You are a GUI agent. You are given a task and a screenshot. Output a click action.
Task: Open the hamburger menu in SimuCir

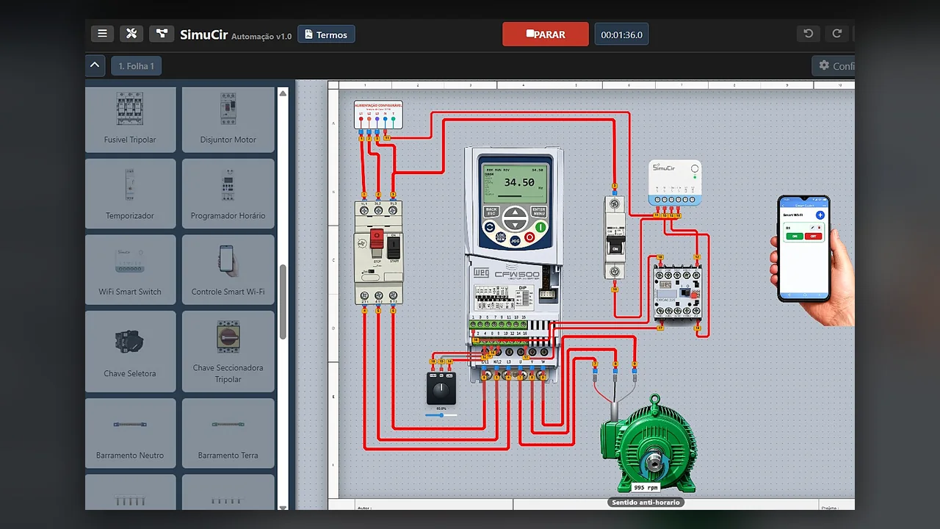pos(102,34)
